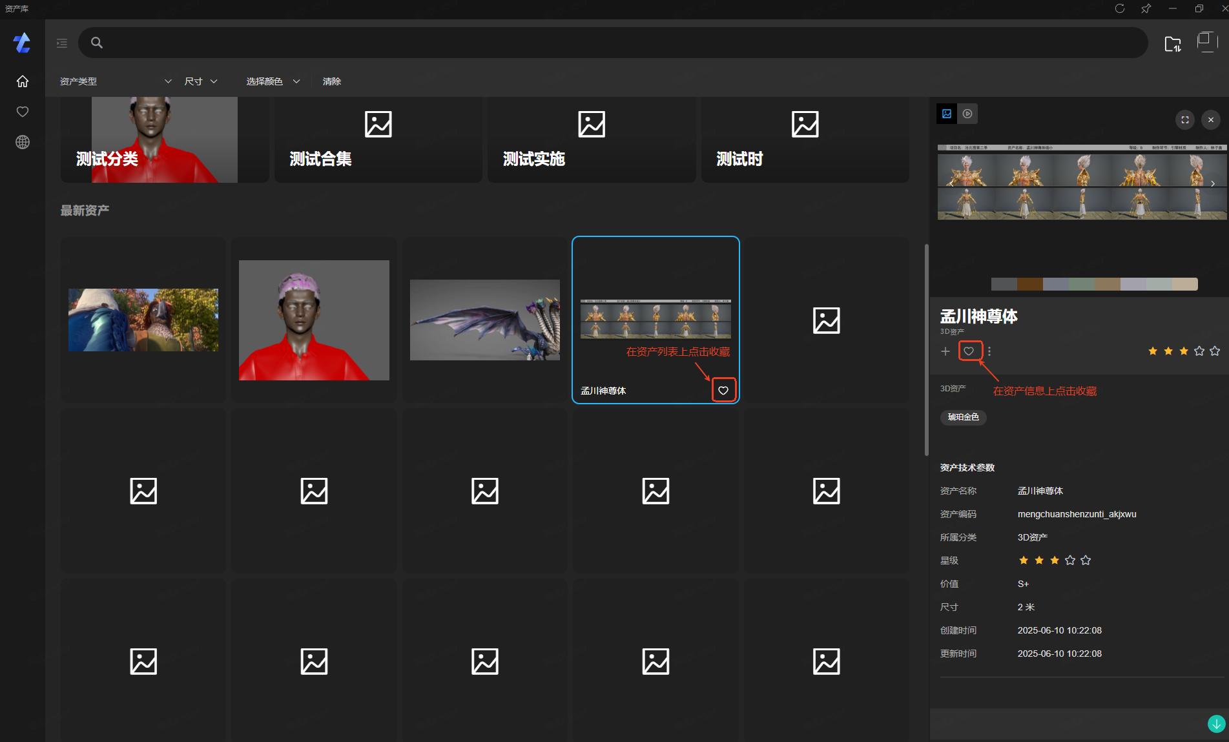The width and height of the screenshot is (1229, 742).
Task: Expand preview to fullscreen in detail panel
Action: (x=1184, y=119)
